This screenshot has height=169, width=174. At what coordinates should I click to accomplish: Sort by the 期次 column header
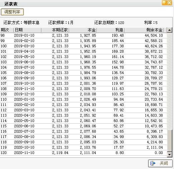point(7,30)
